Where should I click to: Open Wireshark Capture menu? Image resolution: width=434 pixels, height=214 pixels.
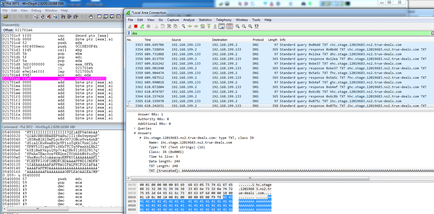coord(173,20)
